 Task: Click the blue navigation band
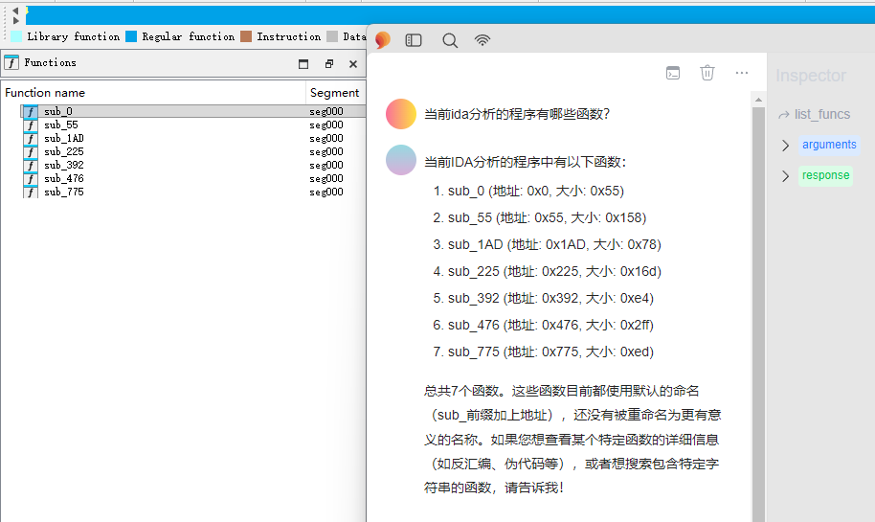tap(450, 15)
